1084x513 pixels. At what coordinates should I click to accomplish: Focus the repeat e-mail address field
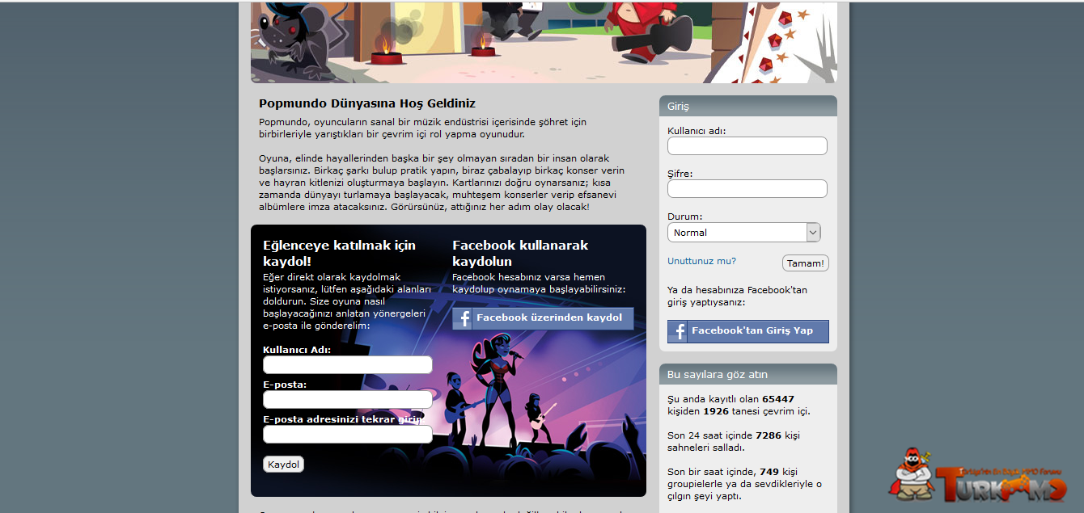348,435
